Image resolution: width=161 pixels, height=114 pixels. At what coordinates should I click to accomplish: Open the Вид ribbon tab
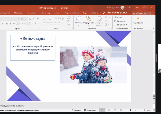(85, 13)
